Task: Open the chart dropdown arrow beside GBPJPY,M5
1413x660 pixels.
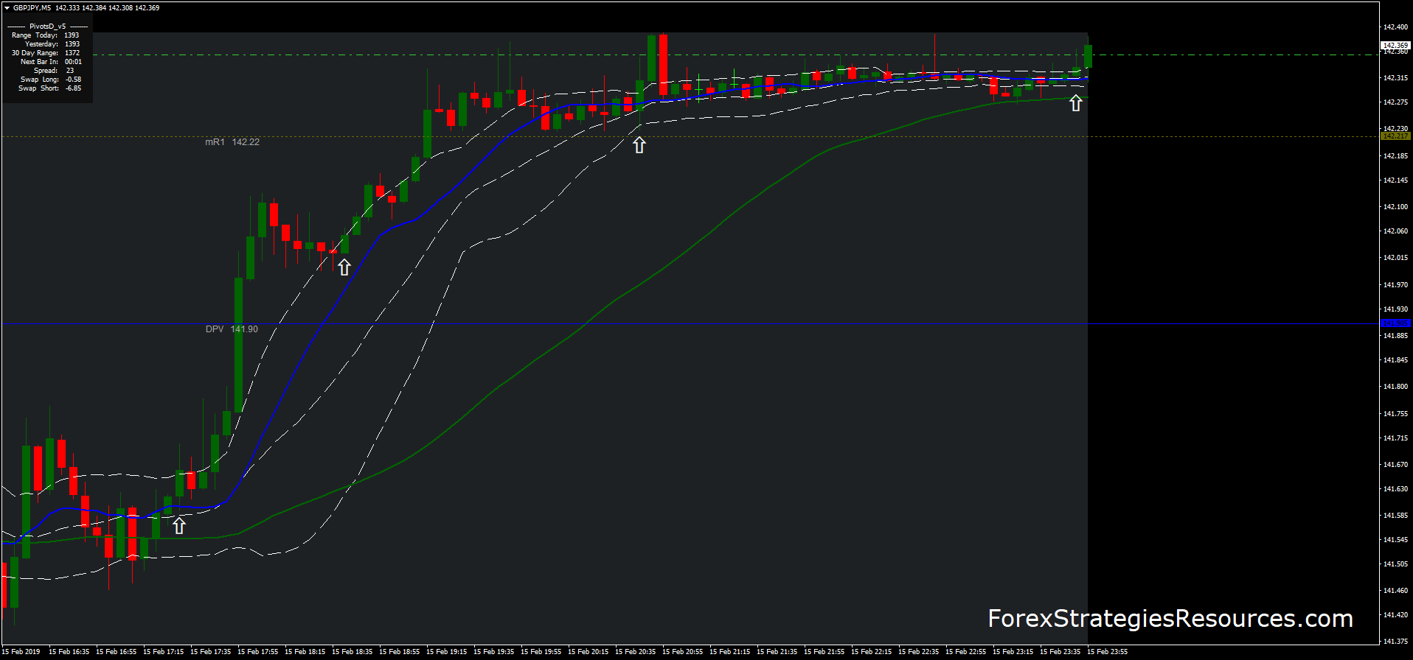Action: (7, 8)
